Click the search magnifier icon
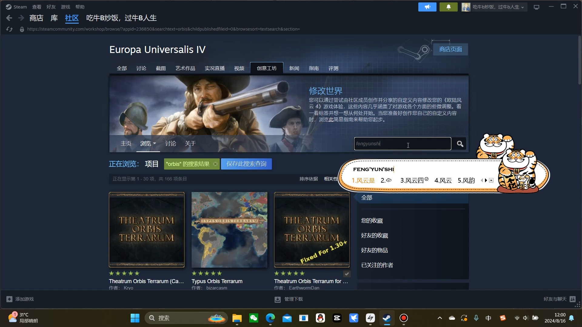This screenshot has width=582, height=327. [x=460, y=143]
